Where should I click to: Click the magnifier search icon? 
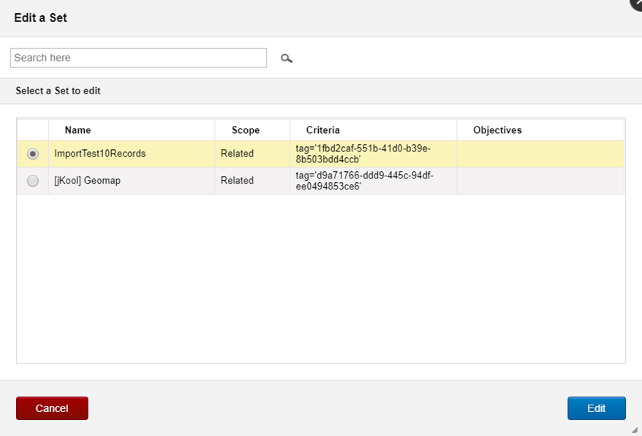point(286,59)
